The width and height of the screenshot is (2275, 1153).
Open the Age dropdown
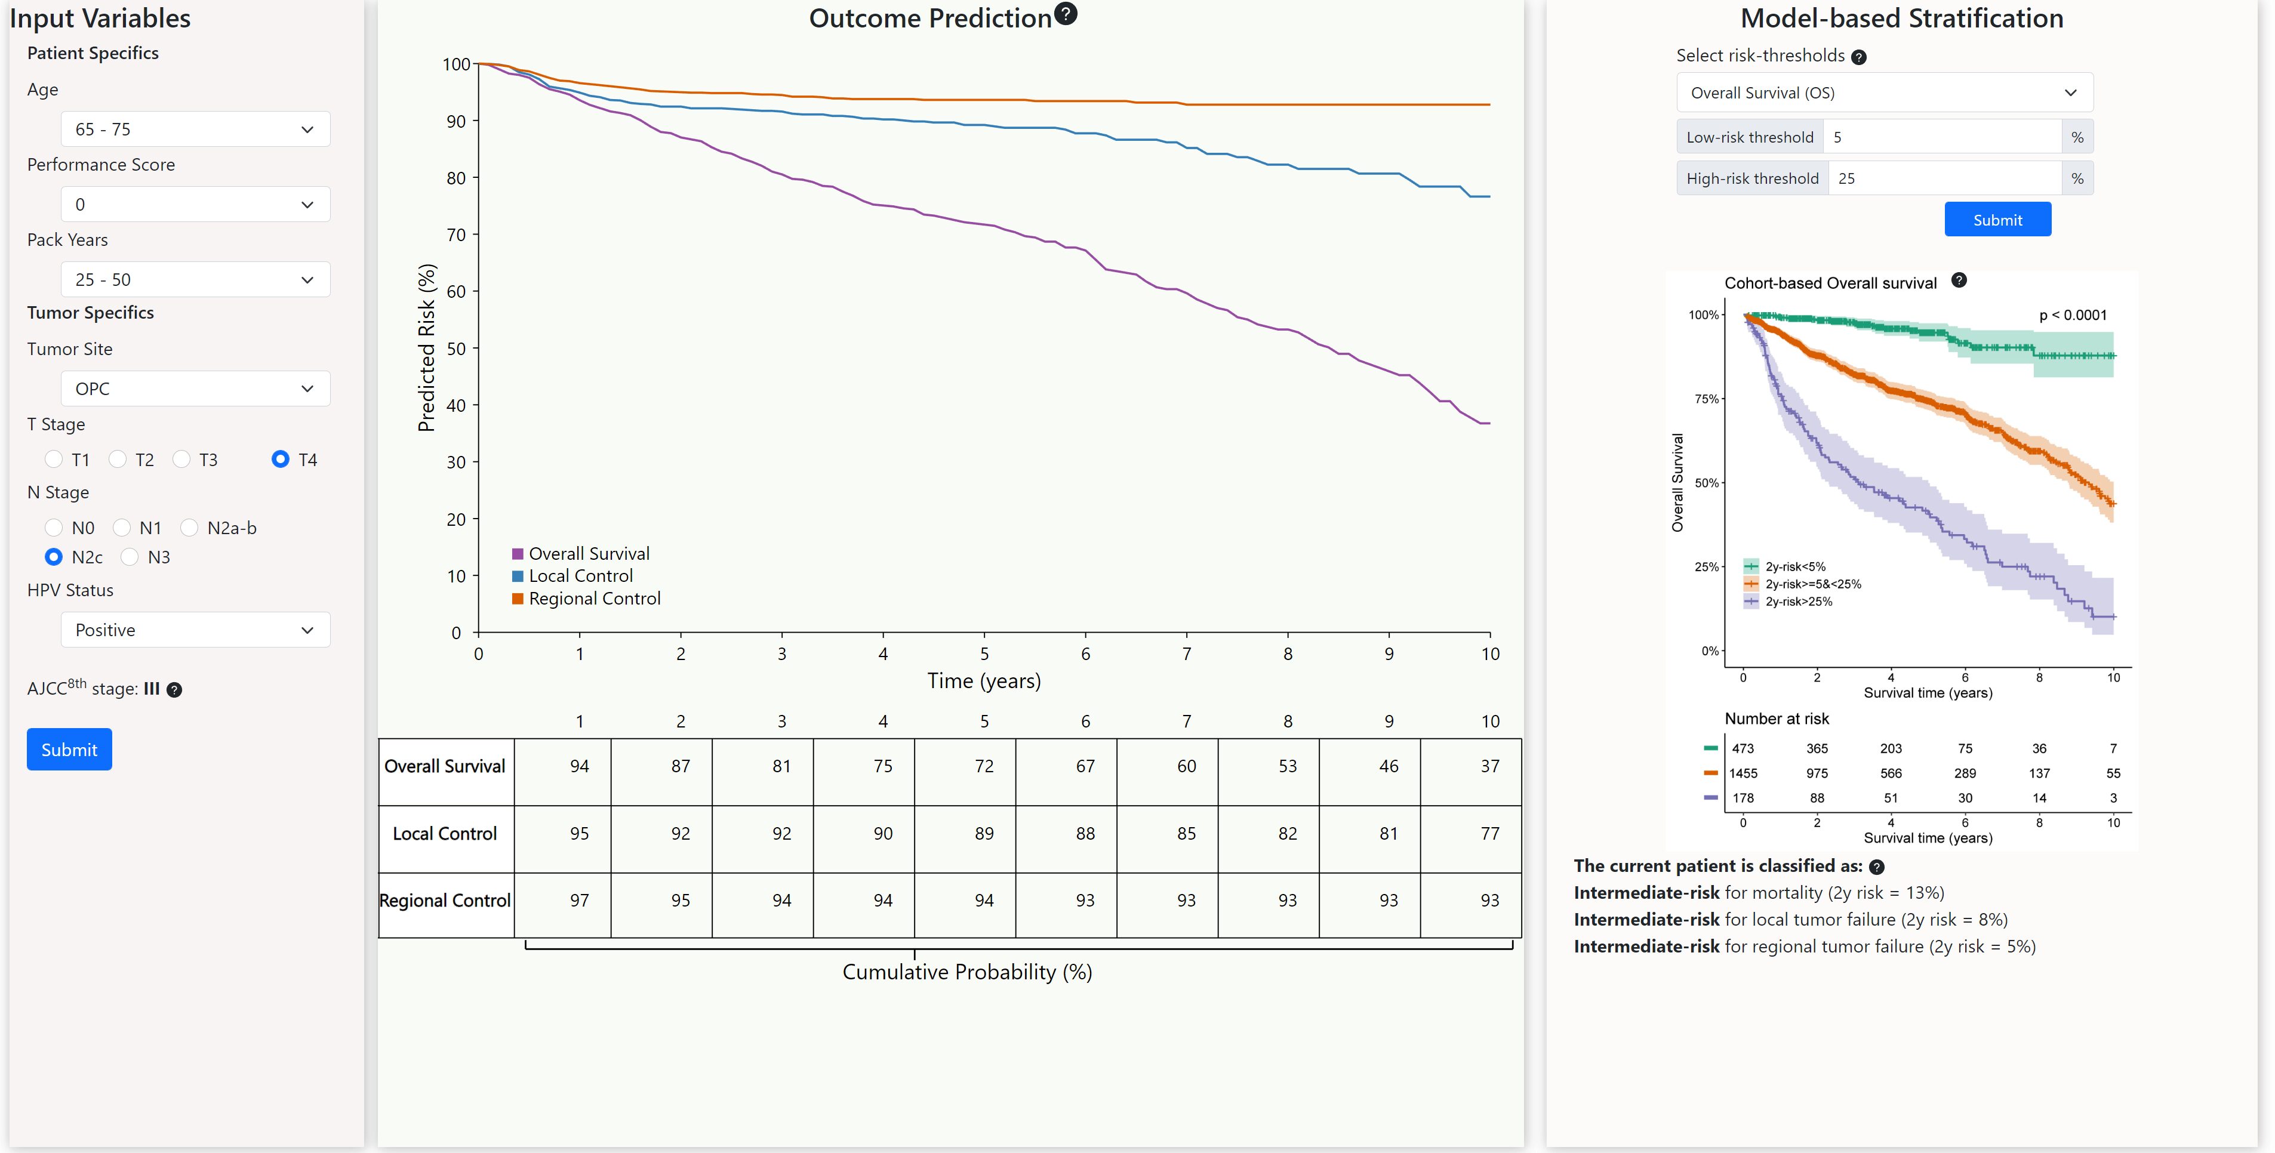(195, 129)
